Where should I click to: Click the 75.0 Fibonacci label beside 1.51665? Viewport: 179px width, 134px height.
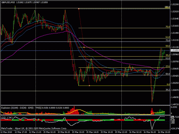click(x=168, y=27)
